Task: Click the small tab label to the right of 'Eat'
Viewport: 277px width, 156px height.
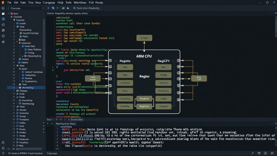Action: point(77,119)
